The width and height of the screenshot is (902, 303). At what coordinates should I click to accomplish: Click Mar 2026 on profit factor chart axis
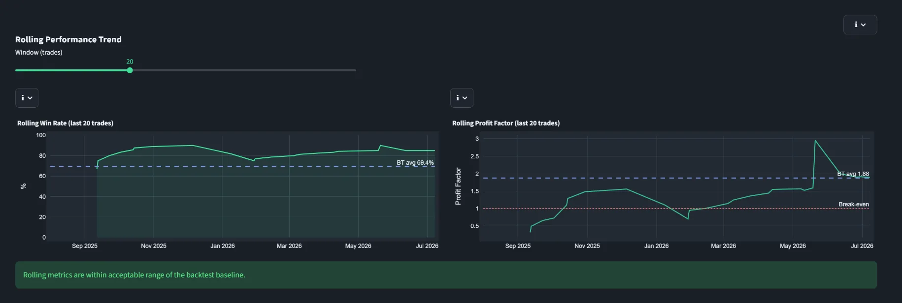(723, 246)
